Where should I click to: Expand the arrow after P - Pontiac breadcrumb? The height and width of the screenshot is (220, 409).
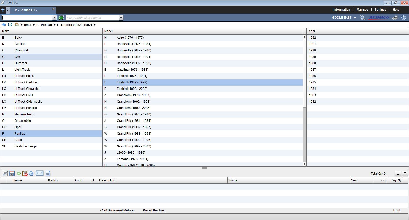pos(54,25)
